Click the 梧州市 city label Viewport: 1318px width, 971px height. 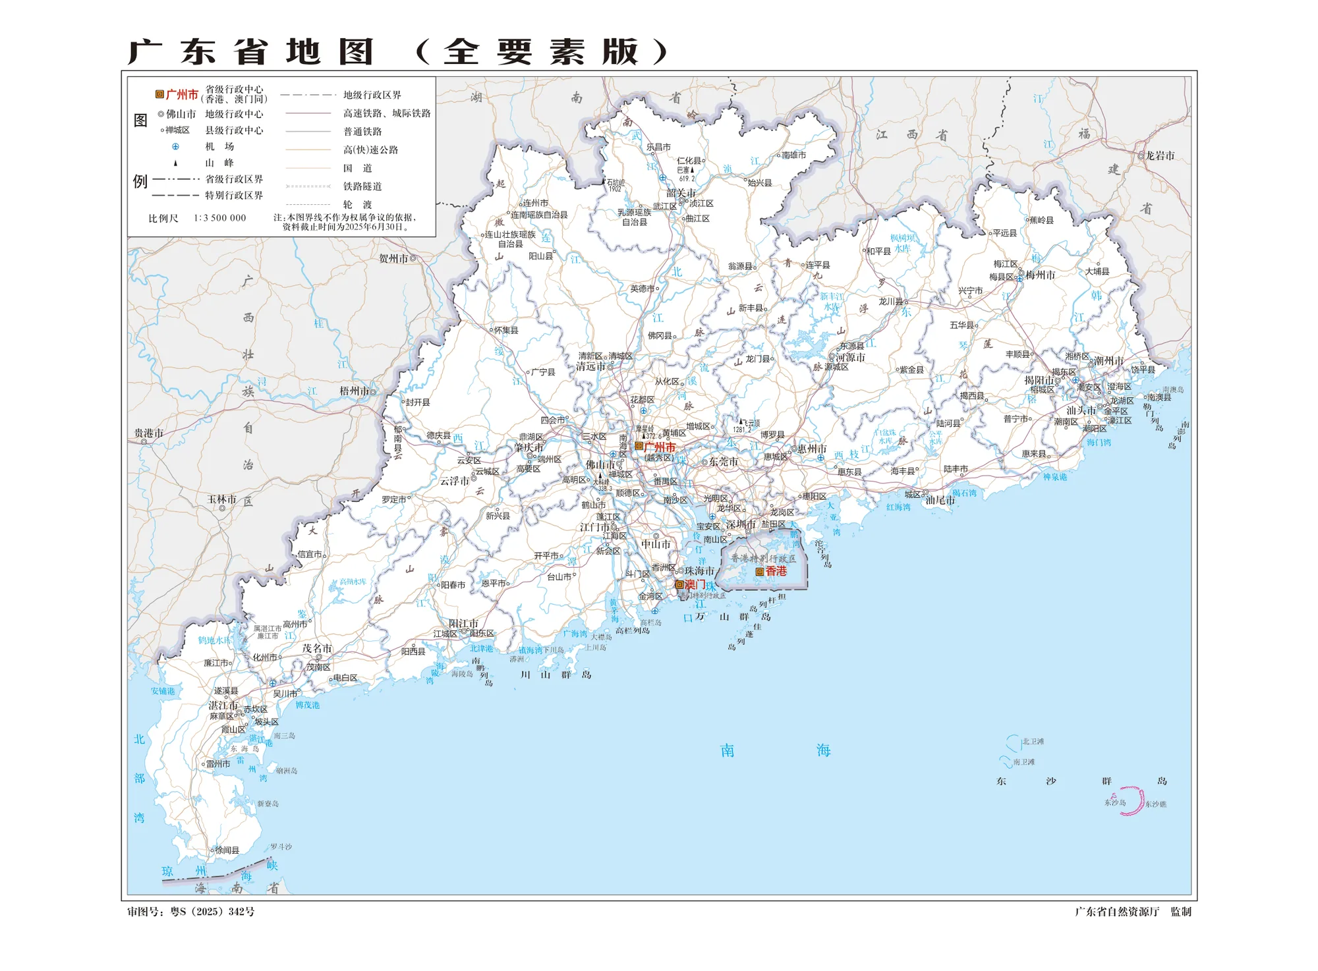pyautogui.click(x=354, y=391)
